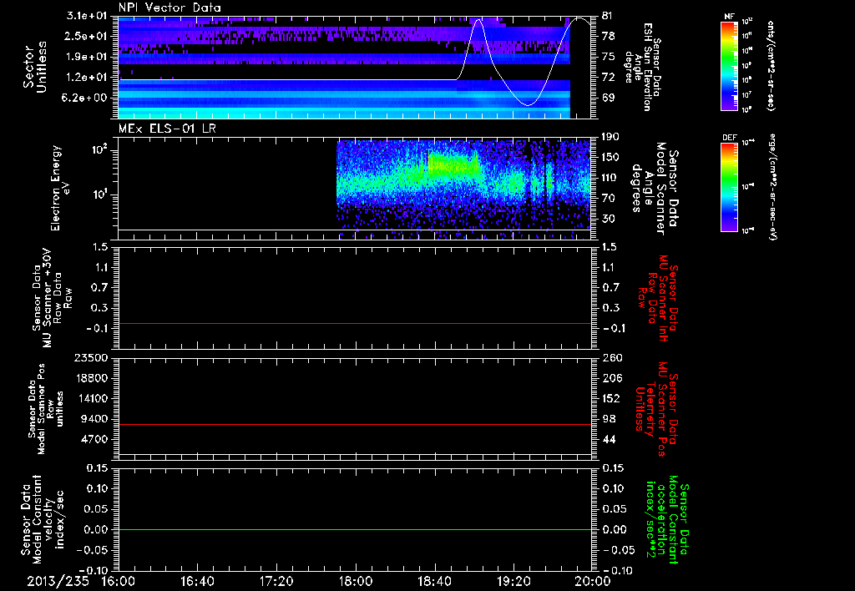Image resolution: width=855 pixels, height=591 pixels.
Task: Click the 19:20 time axis label
Action: coord(514,581)
